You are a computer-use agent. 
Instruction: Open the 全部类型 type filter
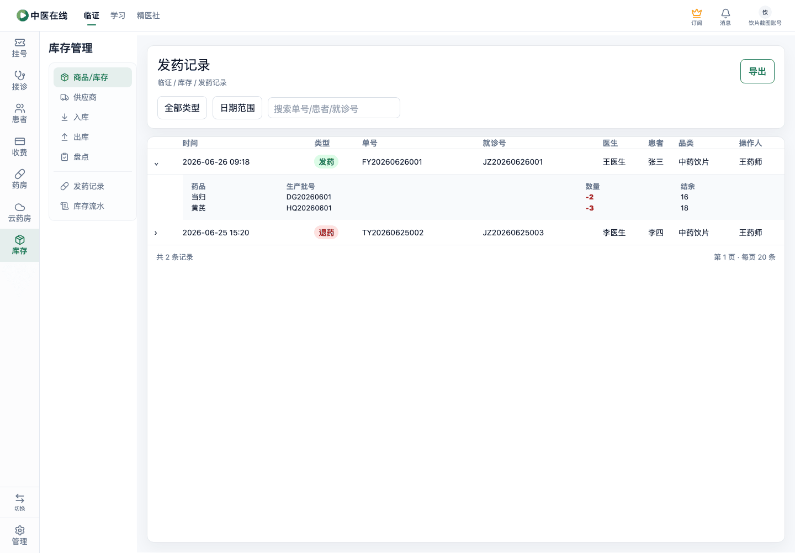coord(182,108)
